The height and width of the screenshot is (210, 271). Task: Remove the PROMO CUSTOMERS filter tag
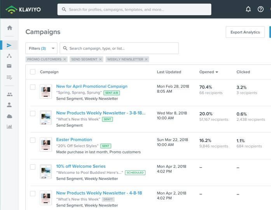tap(65, 59)
